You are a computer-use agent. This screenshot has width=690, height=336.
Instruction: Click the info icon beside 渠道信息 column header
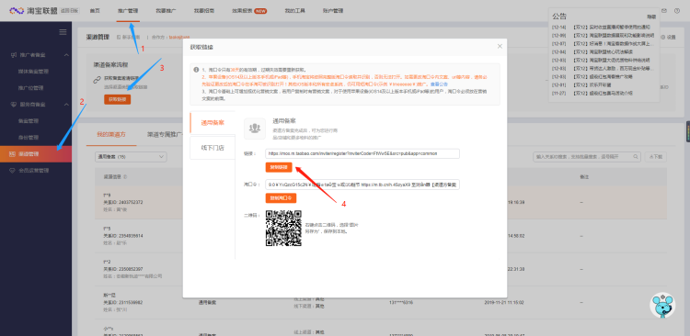coord(126,177)
